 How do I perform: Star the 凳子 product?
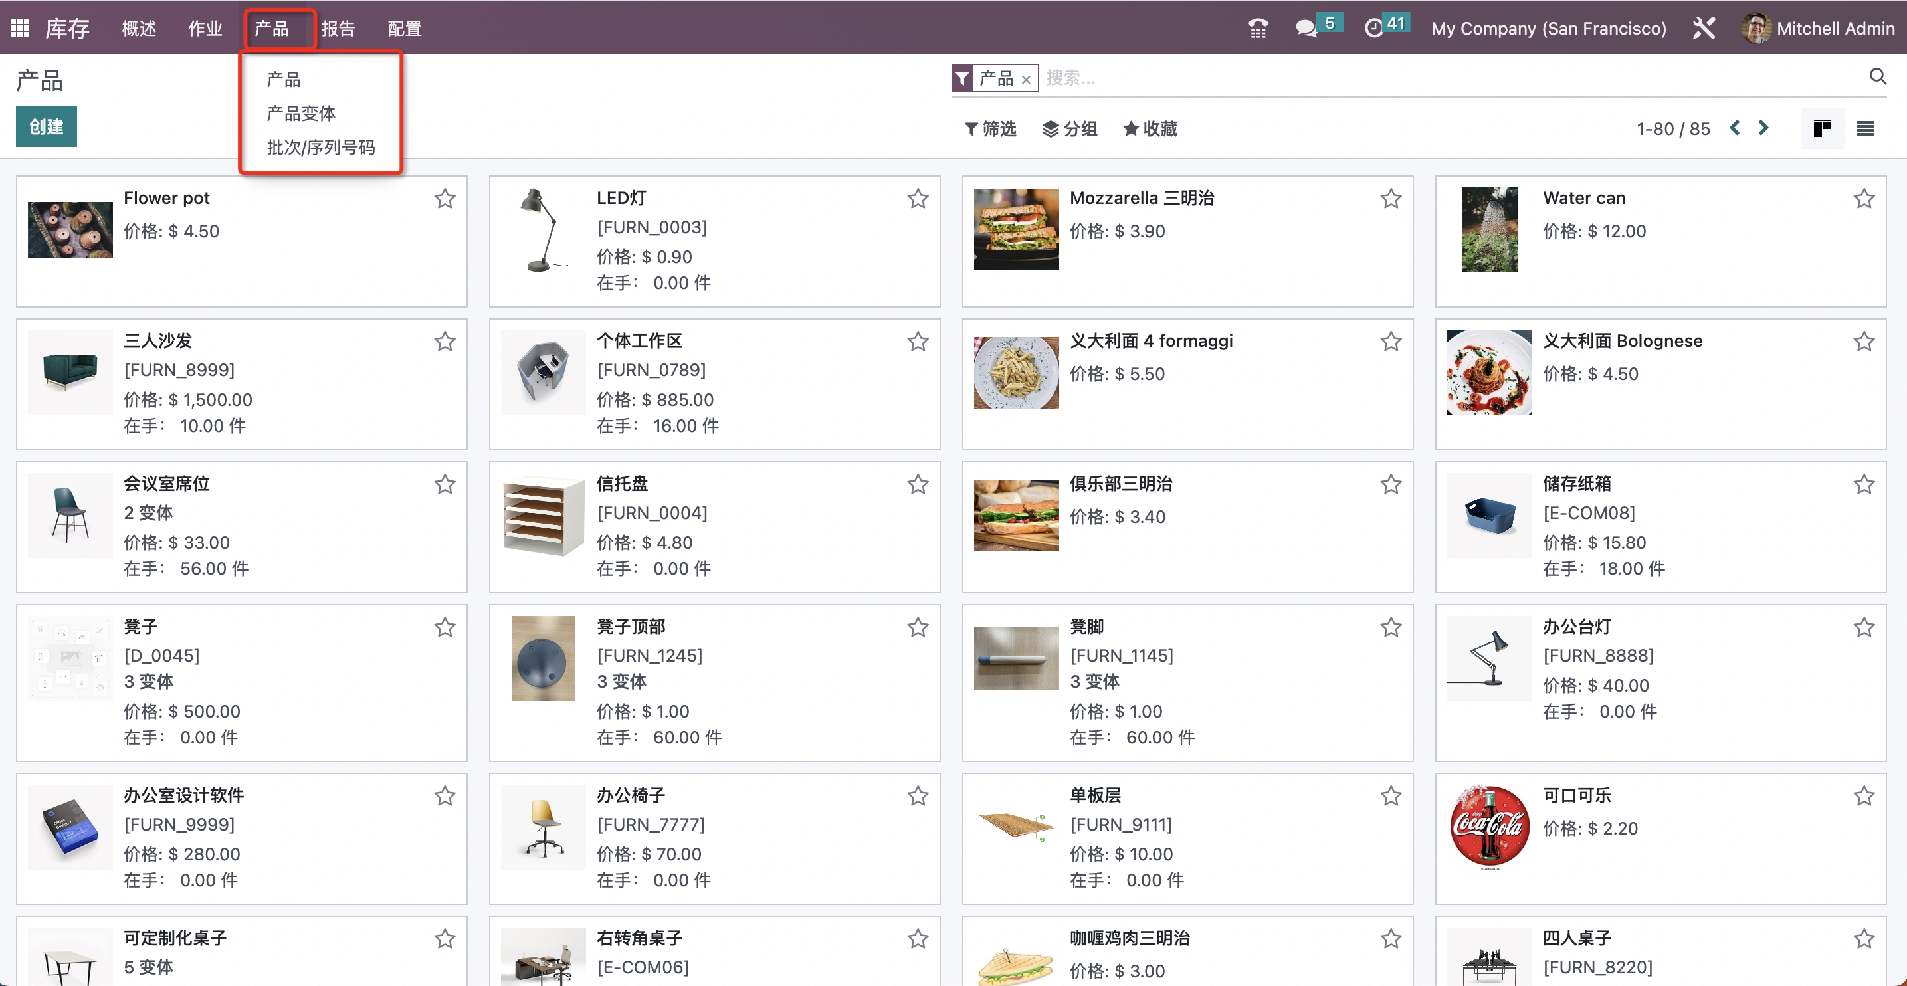[444, 627]
